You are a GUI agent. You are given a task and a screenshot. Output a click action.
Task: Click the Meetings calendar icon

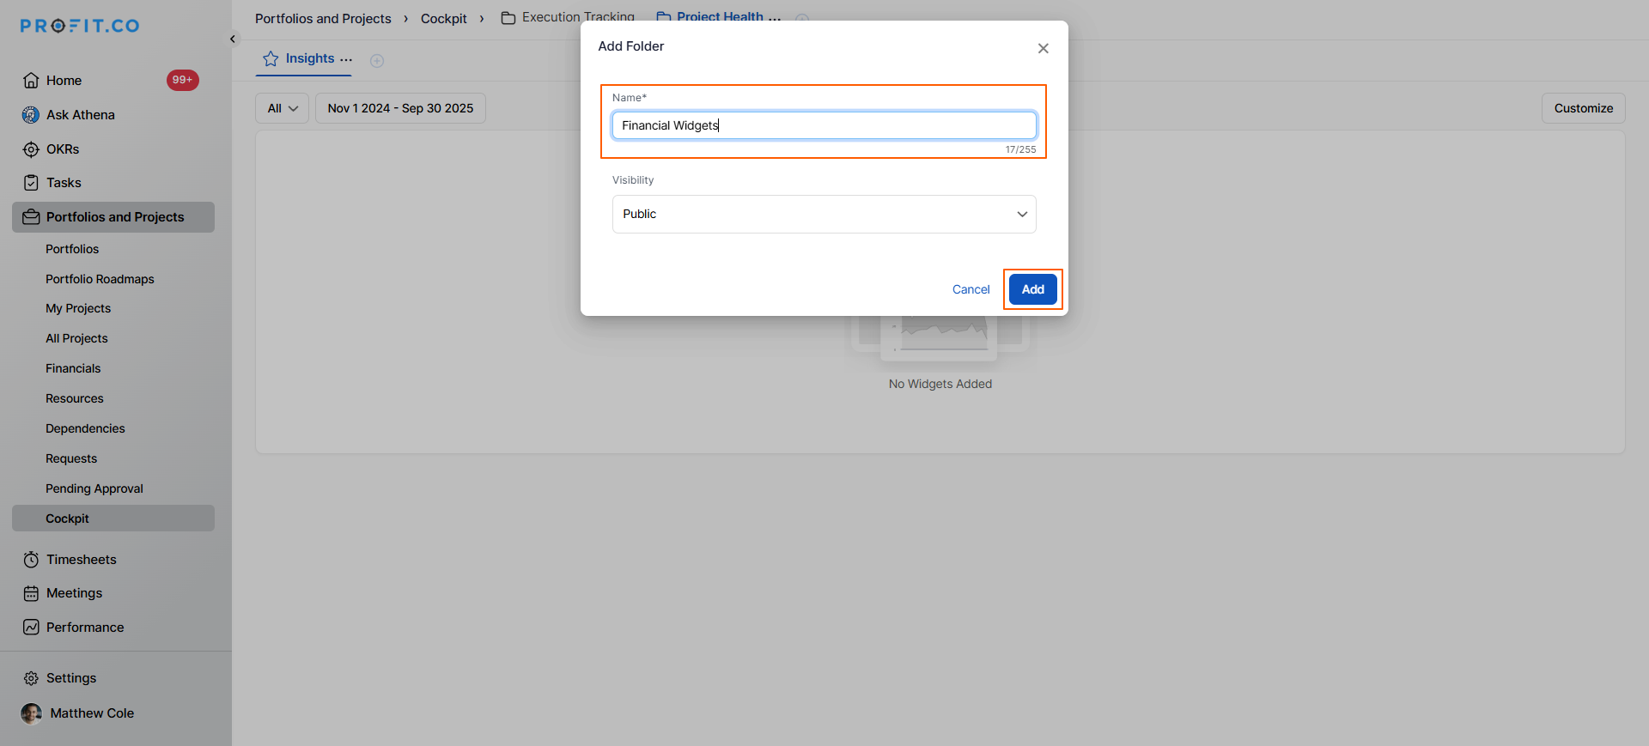31,593
